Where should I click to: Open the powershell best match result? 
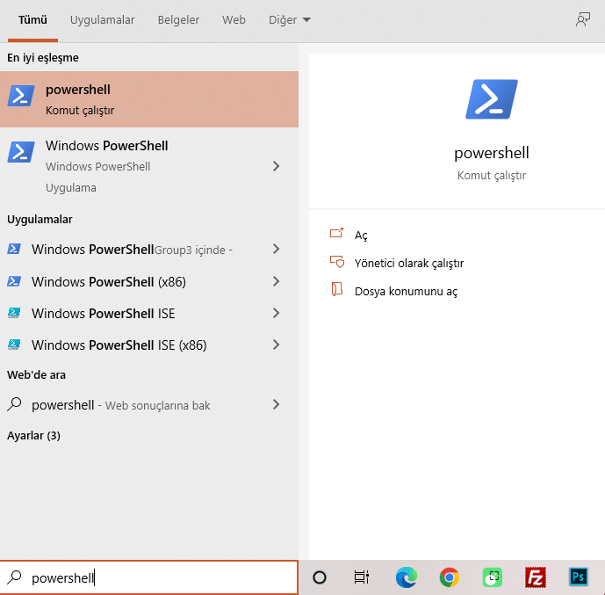tap(149, 99)
